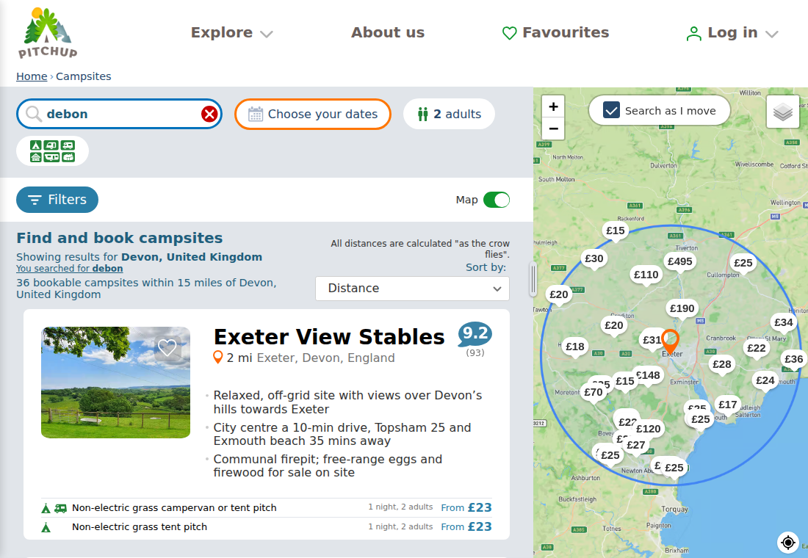Open Favourites in the header
The image size is (808, 558).
[555, 32]
